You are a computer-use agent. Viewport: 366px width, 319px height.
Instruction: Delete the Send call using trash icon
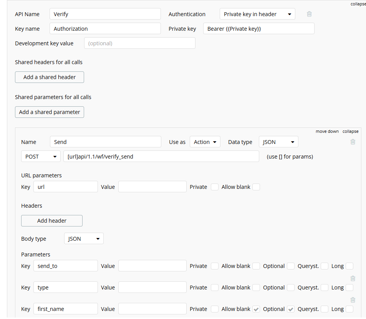click(353, 142)
